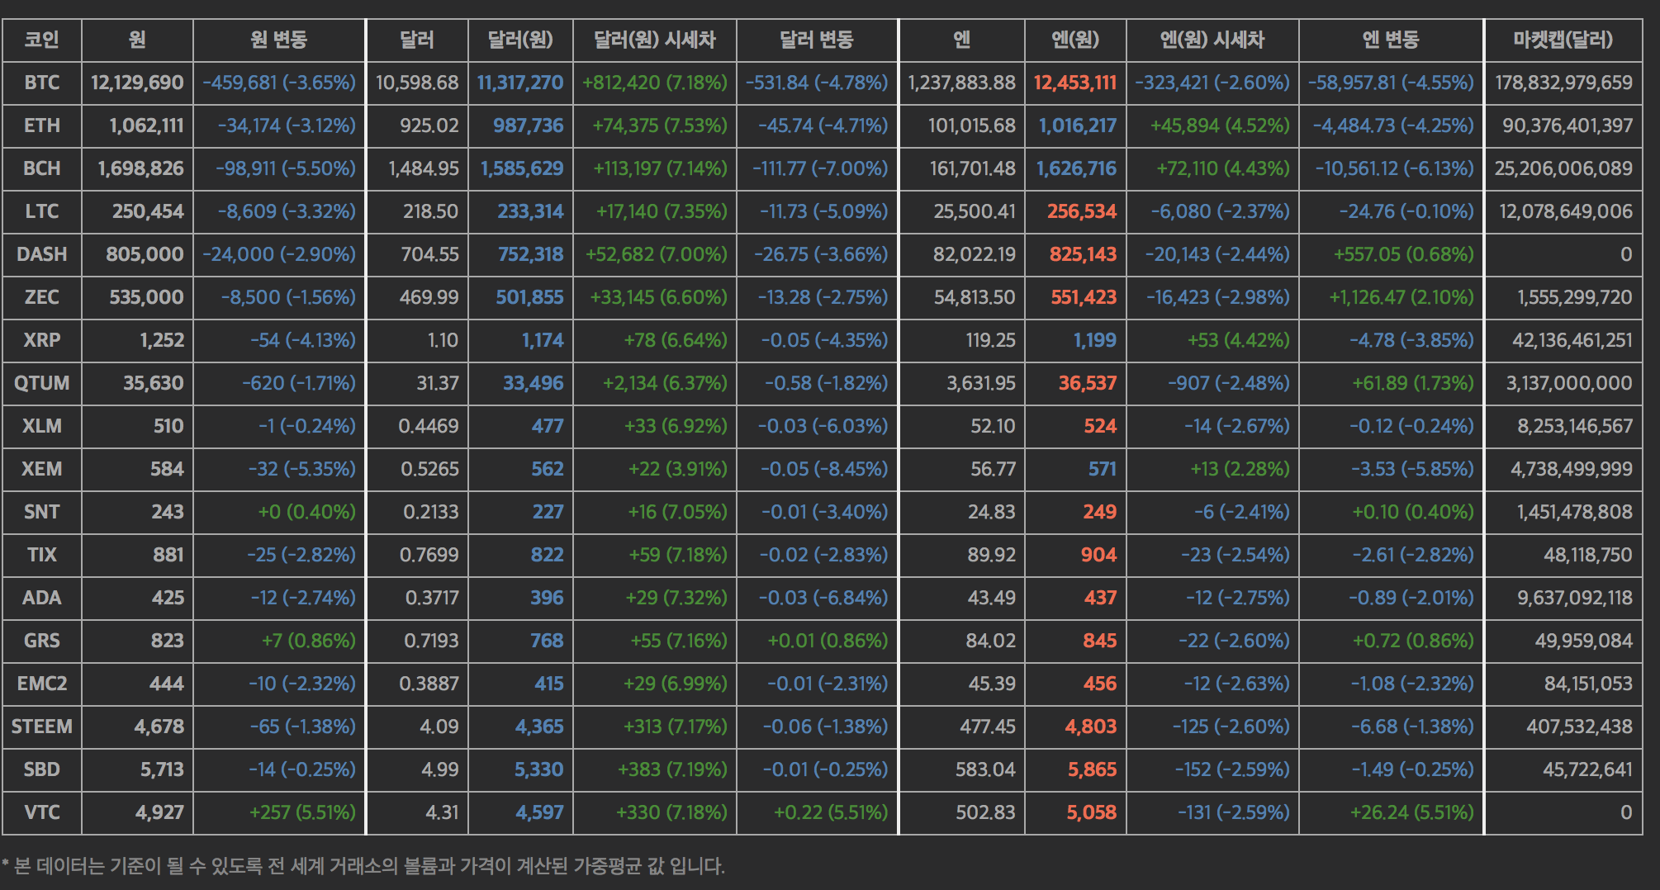Select the STEEM coin row label
This screenshot has width=1660, height=890.
pos(41,727)
